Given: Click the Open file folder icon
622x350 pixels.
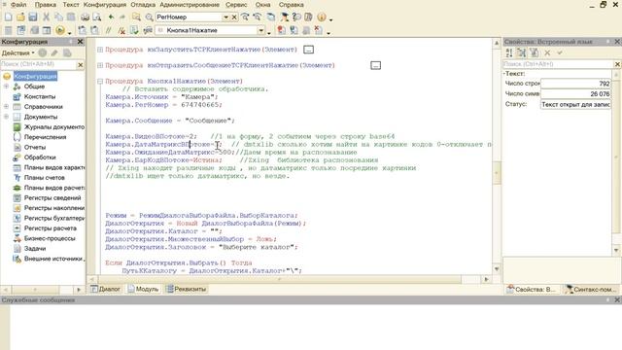Looking at the screenshot, I should (20, 17).
